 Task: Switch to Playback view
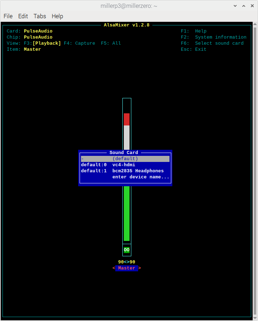pyautogui.click(x=46, y=43)
